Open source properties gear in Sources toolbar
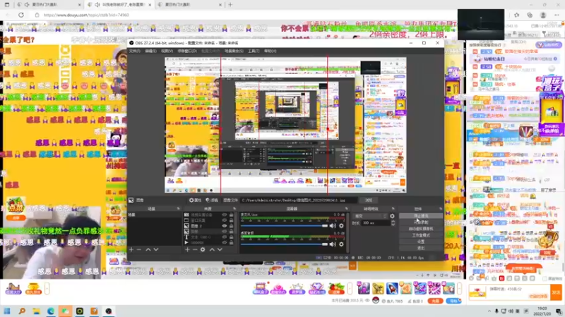The image size is (565, 317). click(203, 249)
